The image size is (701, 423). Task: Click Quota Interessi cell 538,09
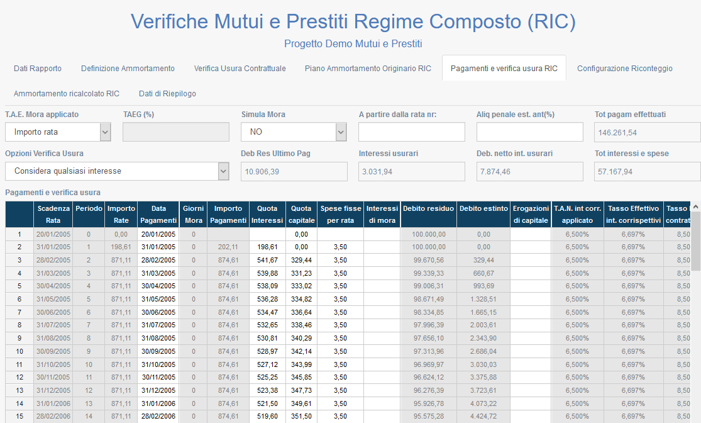click(x=267, y=286)
